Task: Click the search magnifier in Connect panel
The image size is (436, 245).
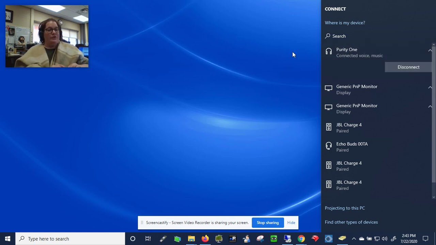Action: [x=328, y=36]
